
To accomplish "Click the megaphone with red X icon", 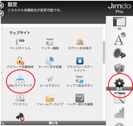I will click(x=20, y=117).
